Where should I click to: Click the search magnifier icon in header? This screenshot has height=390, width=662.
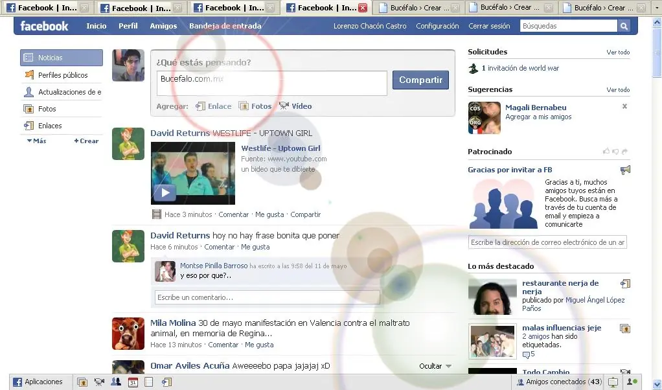coord(624,27)
